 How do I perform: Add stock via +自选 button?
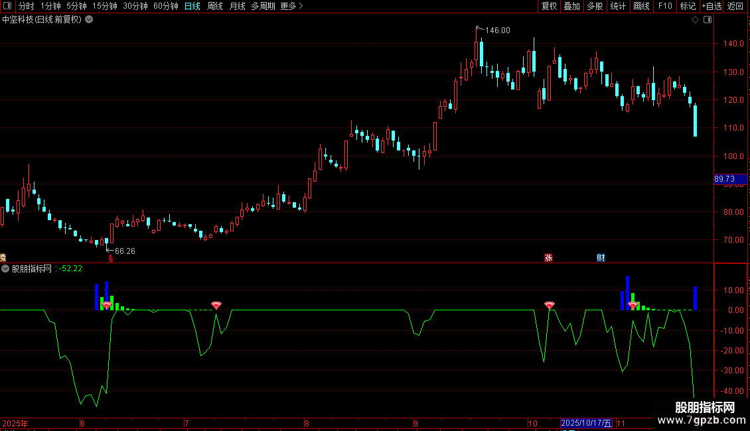coord(712,6)
